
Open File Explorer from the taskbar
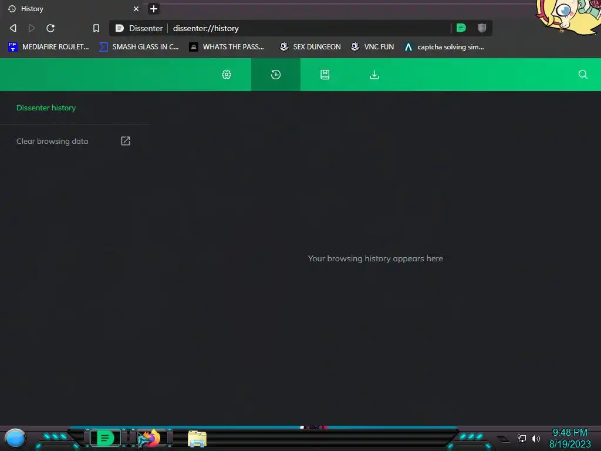(197, 439)
